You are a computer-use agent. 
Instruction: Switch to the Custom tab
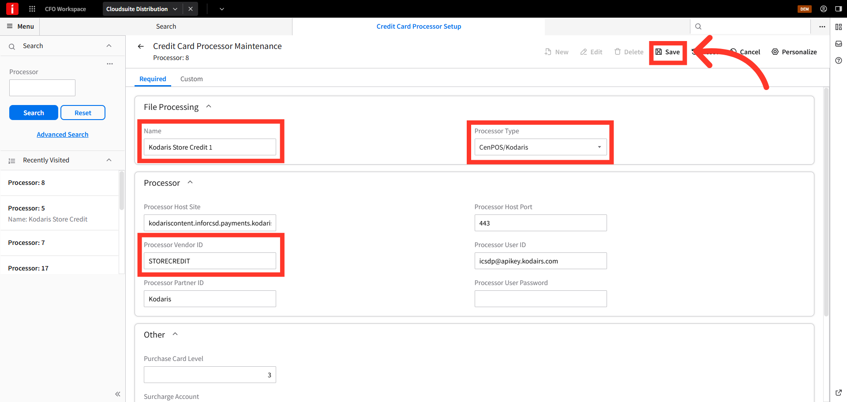click(x=191, y=79)
